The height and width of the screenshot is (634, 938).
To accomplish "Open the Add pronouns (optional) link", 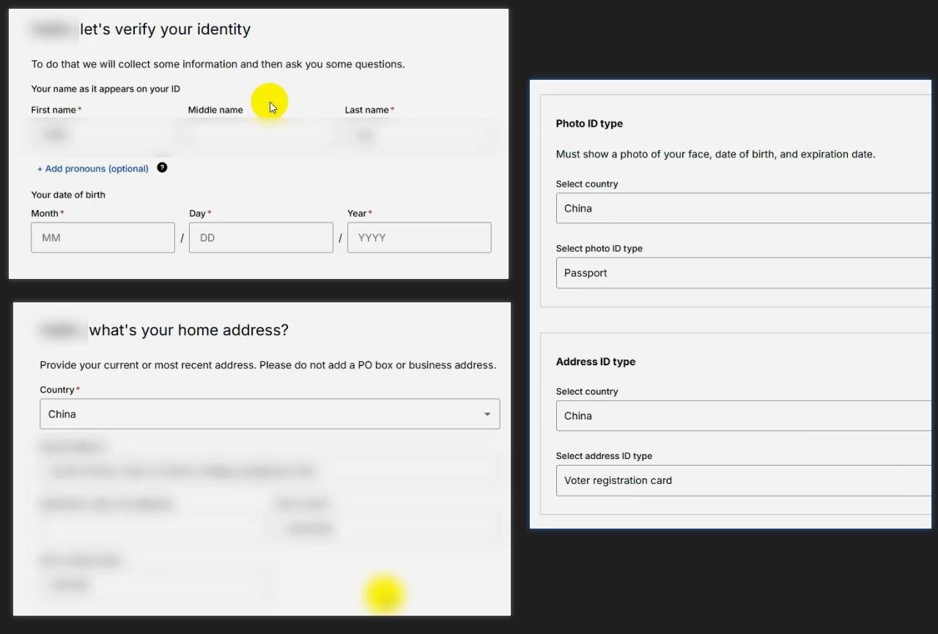I will tap(93, 169).
